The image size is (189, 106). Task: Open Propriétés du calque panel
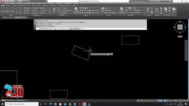click(76, 10)
